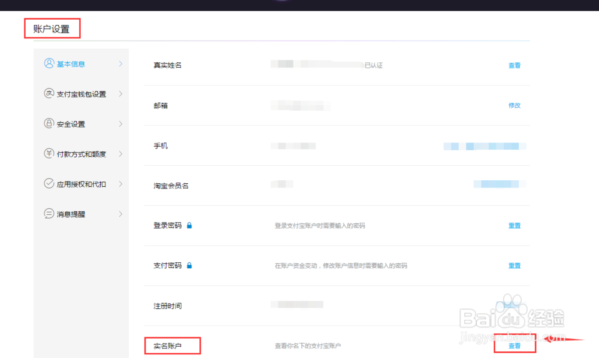Click 重置 link for 支付密码
Screen dimensions: 599x358
tap(514, 266)
